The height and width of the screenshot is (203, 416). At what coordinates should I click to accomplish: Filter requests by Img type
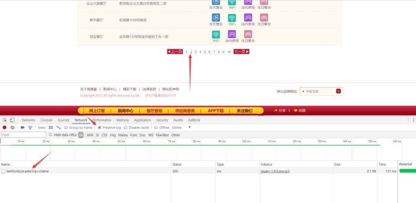pyautogui.click(x=113, y=135)
